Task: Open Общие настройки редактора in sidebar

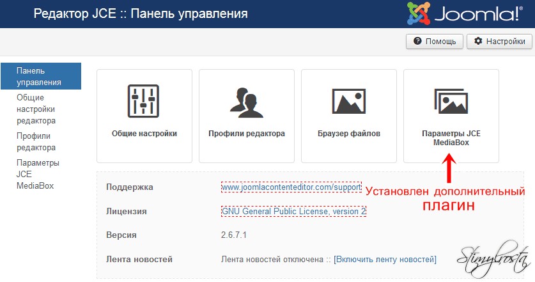Action: (36, 109)
